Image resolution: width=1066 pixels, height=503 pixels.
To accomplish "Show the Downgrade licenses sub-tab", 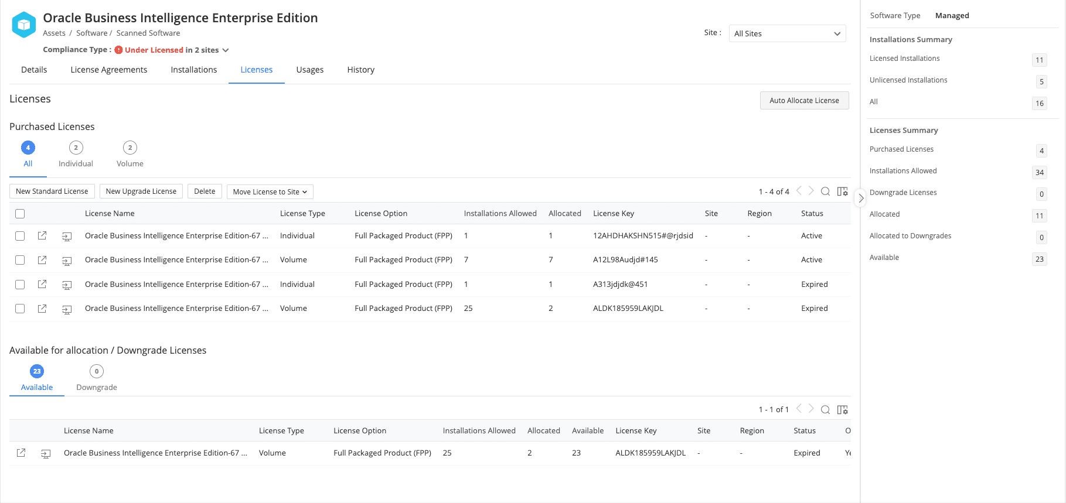I will click(97, 378).
